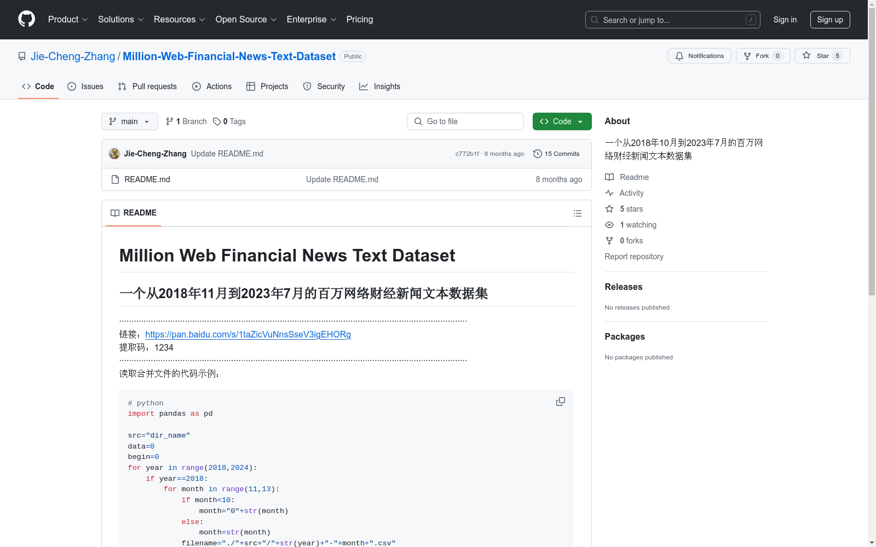The width and height of the screenshot is (876, 547).
Task: Click the branch icon beside 1 Branch
Action: point(170,121)
